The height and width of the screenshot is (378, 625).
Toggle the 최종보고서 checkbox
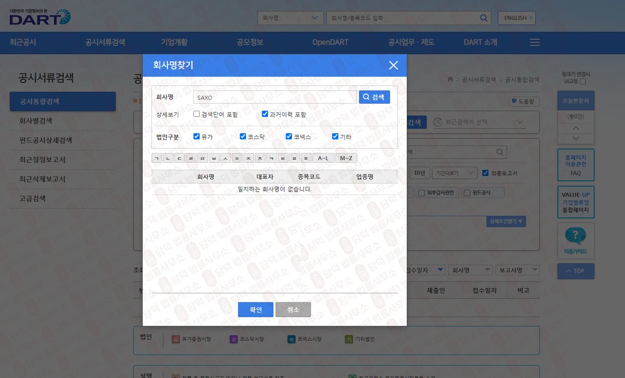point(485,173)
